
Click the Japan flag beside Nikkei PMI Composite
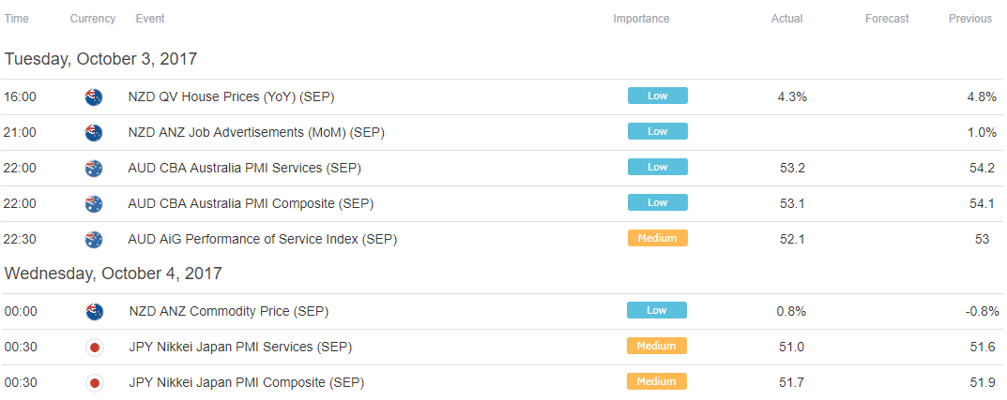[95, 383]
